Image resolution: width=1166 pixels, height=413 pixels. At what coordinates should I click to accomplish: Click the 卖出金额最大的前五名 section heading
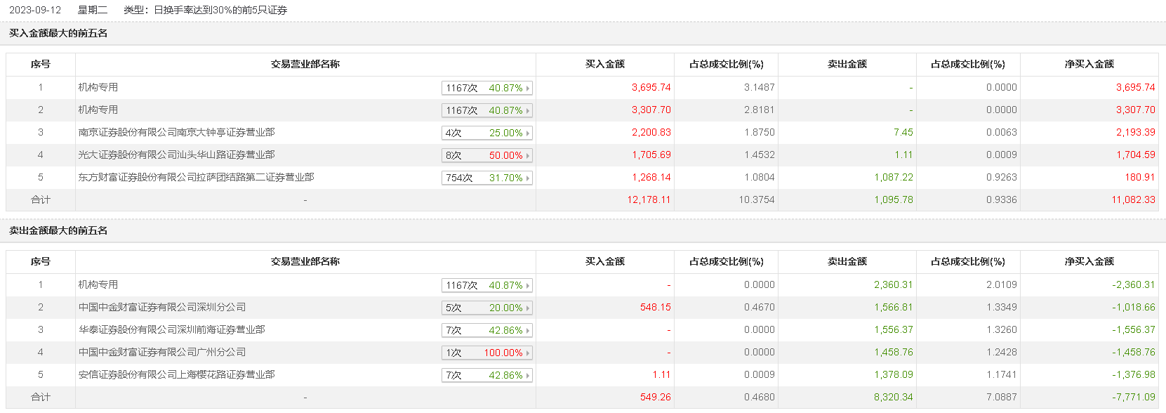click(58, 231)
